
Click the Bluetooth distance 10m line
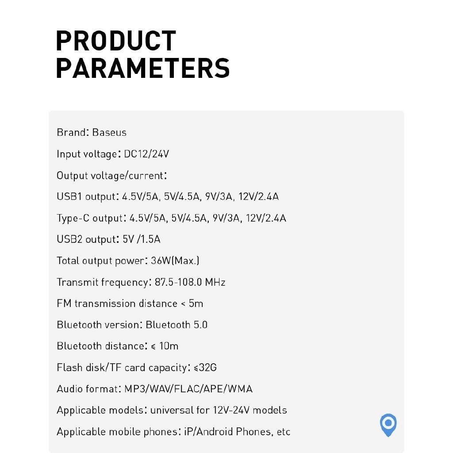click(117, 346)
